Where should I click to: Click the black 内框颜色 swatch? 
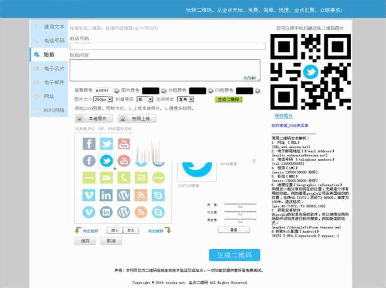245,91
